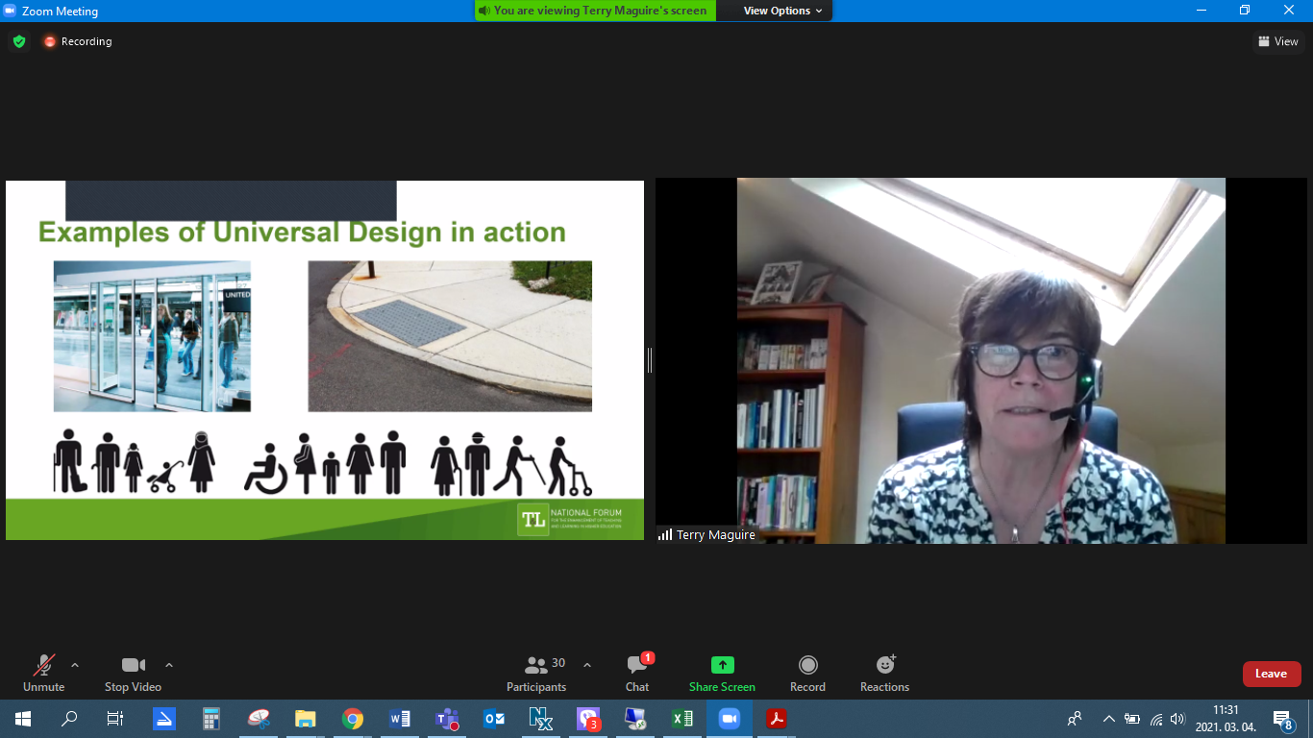Click the divider handle between slide and video
This screenshot has height=738, width=1313.
(x=650, y=360)
